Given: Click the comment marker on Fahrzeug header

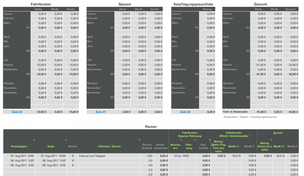Looking at the screenshot, I should click(195, 140).
